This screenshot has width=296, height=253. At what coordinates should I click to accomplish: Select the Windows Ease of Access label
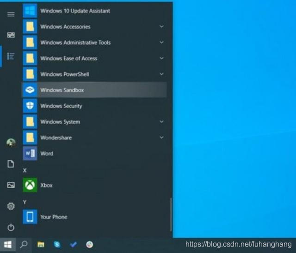[69, 58]
